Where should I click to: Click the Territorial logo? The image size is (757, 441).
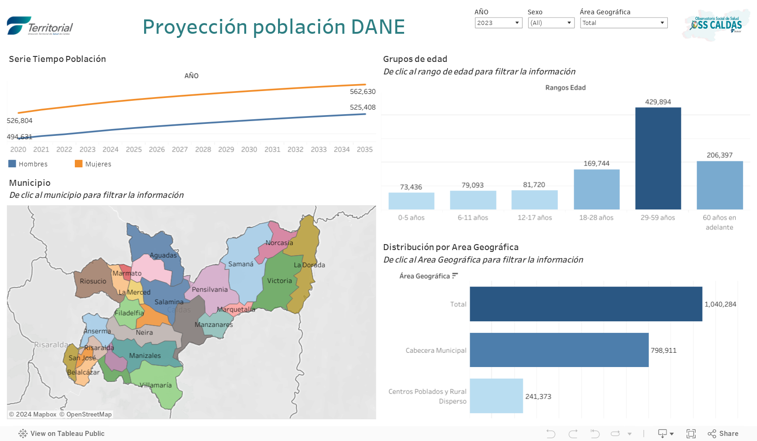tap(40, 26)
